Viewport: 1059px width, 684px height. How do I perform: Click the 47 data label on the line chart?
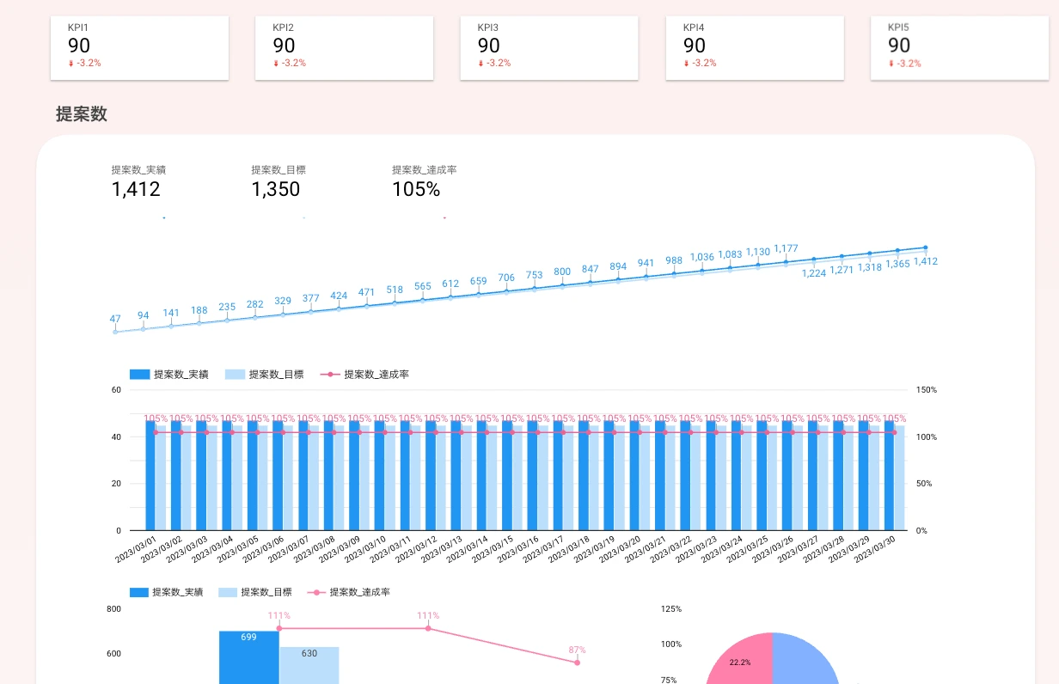[x=115, y=319]
